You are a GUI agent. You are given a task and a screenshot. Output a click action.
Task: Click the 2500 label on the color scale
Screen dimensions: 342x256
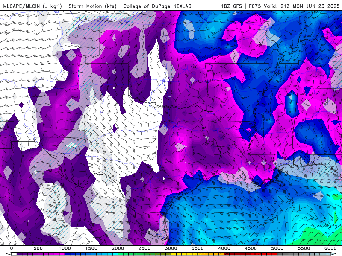pos(144,248)
